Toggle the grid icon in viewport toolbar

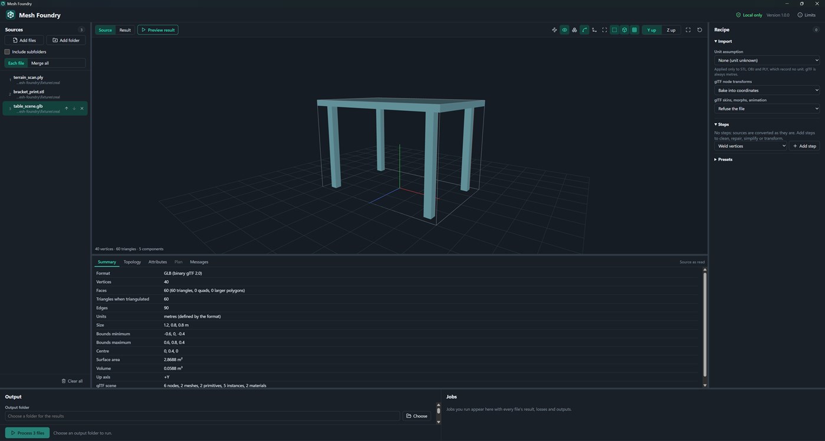(x=635, y=30)
